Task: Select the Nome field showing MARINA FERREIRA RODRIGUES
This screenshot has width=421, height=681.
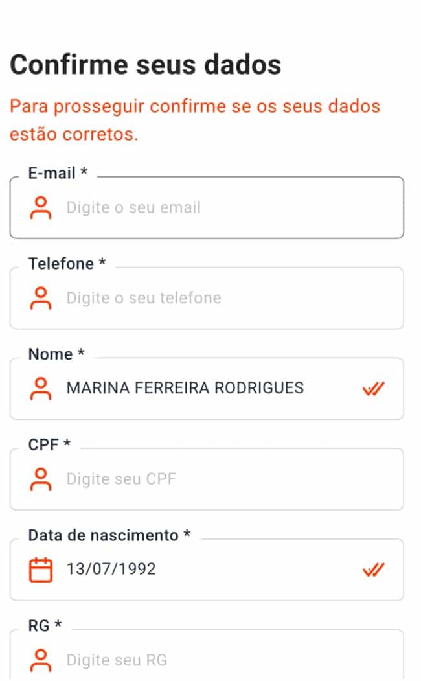Action: pos(185,387)
